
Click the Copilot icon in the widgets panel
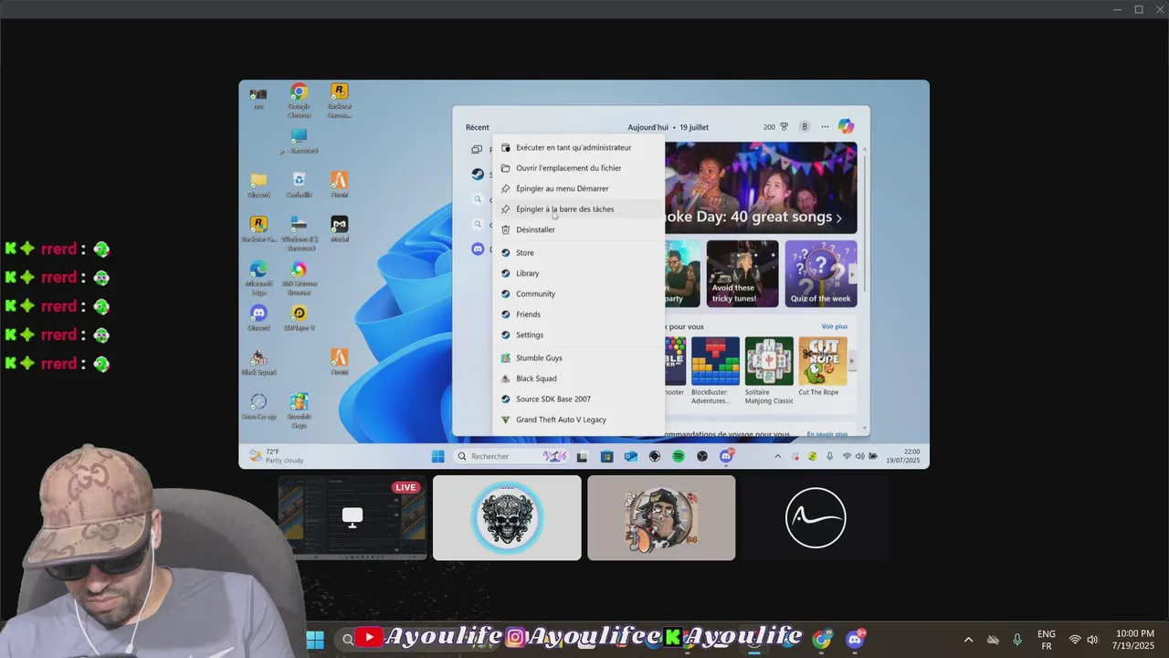[x=846, y=127]
